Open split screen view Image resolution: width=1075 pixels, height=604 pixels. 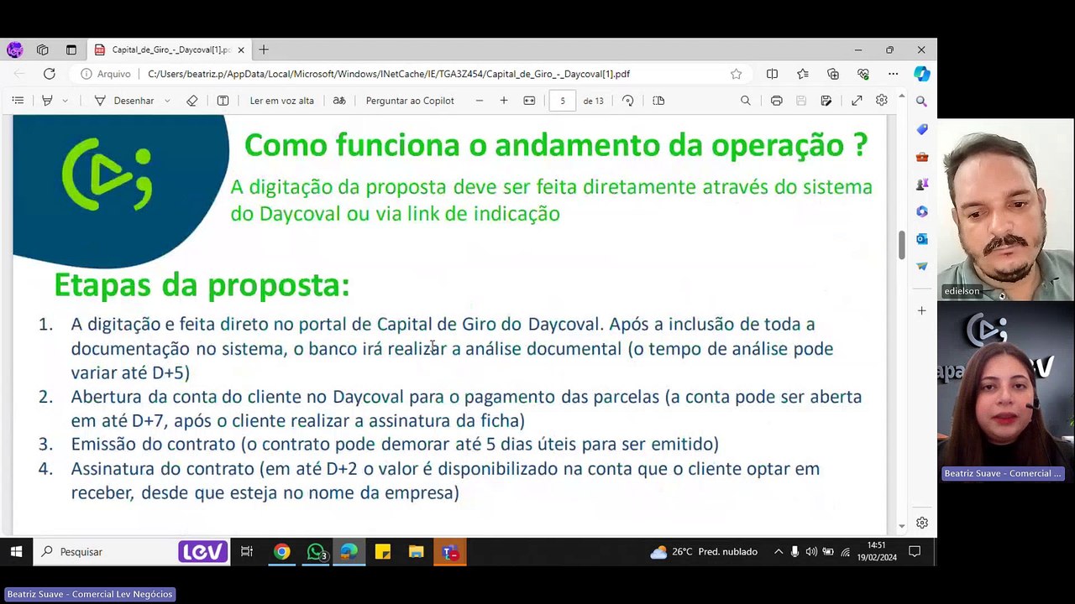pyautogui.click(x=773, y=74)
